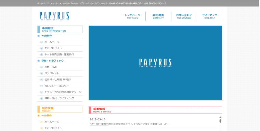Open 社内報・社外報（PR誌）link
Image resolution: width=260 pixels, height=131 pixels.
click(x=58, y=80)
